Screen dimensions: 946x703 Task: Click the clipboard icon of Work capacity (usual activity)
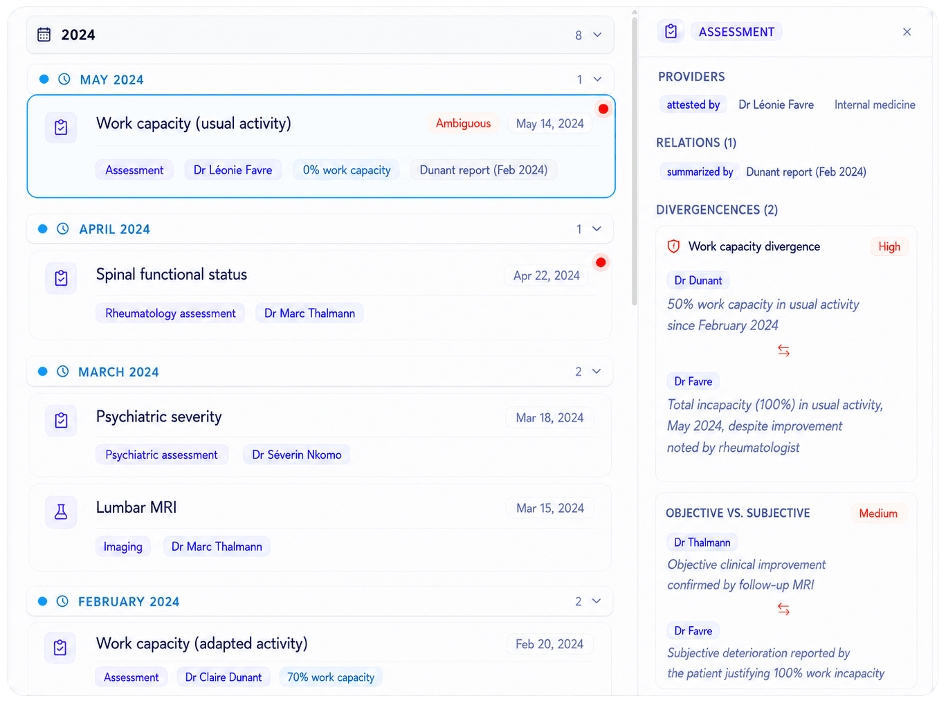[61, 127]
